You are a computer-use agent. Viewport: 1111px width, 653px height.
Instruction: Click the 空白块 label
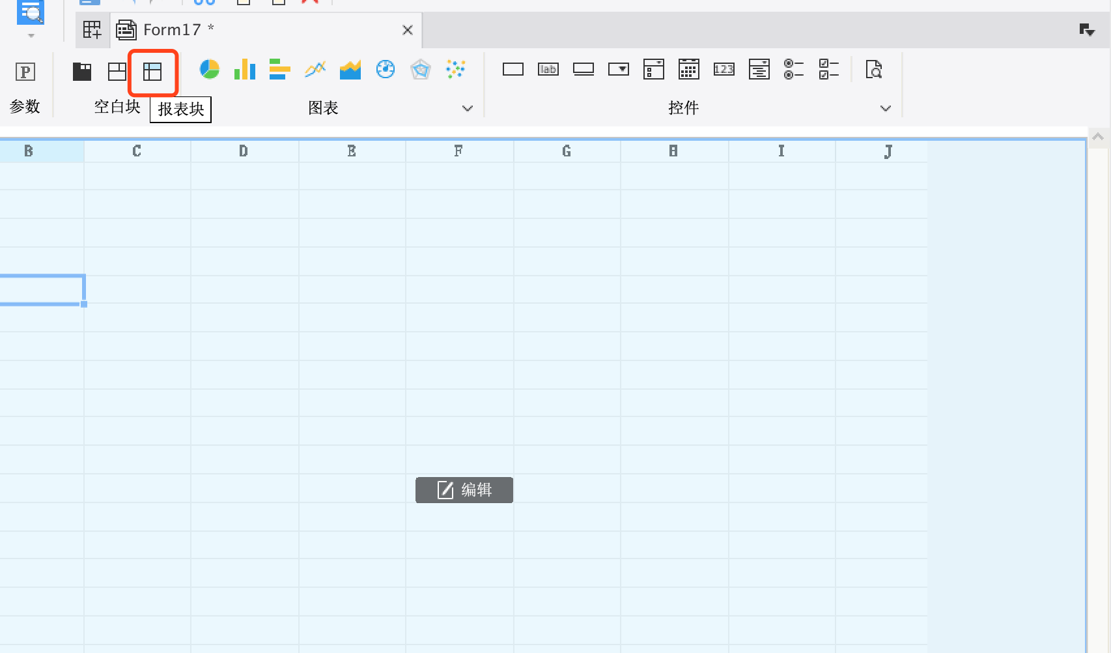pos(117,107)
